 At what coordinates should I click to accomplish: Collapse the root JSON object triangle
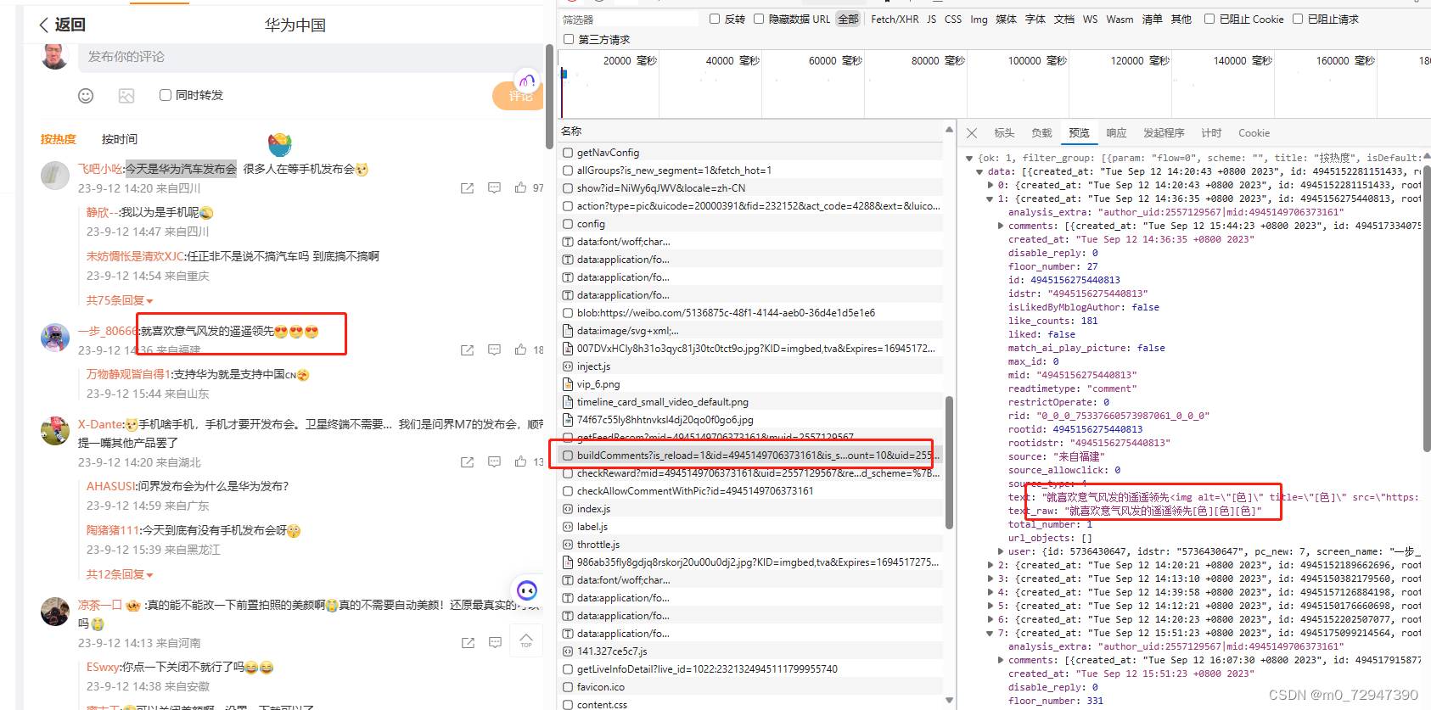coord(969,158)
